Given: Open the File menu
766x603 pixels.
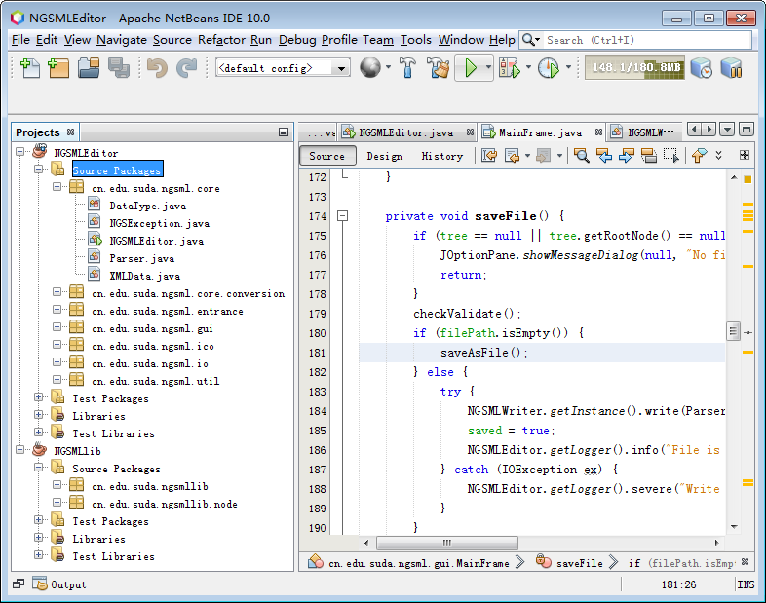Looking at the screenshot, I should (20, 40).
